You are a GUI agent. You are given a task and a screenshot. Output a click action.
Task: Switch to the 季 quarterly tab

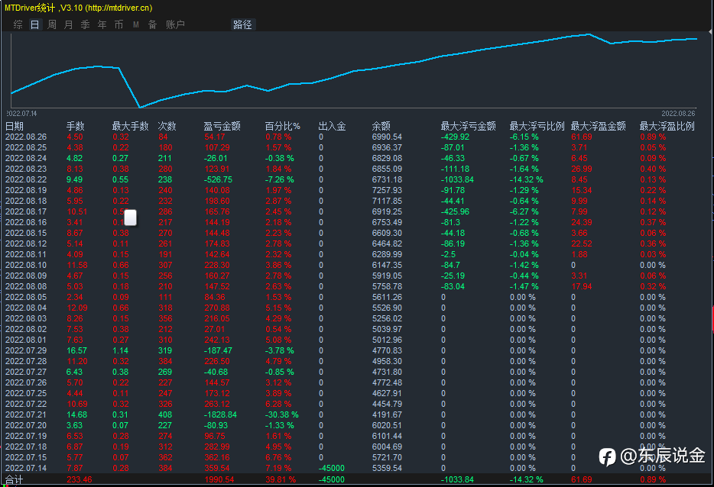pyautogui.click(x=85, y=24)
